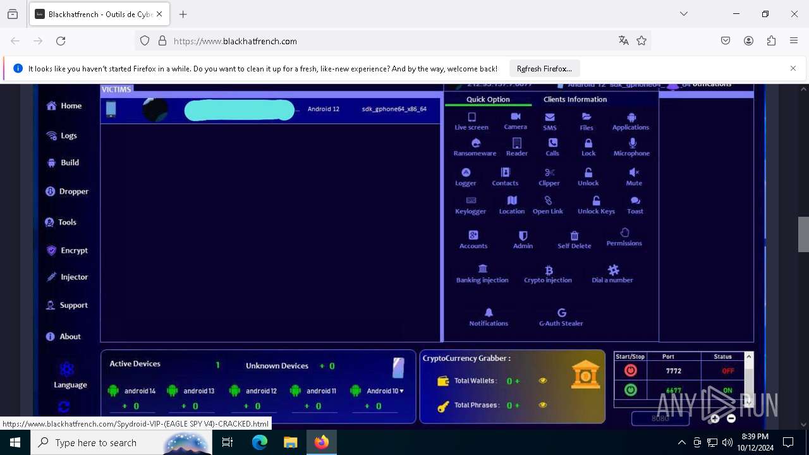Click the Self Delete trash icon

[x=575, y=235]
